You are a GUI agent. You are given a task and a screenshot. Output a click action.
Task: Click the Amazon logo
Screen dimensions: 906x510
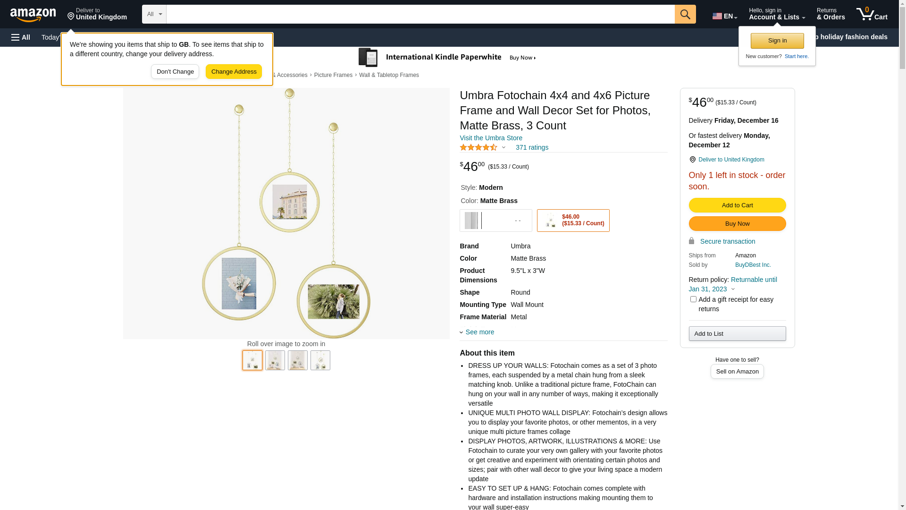click(33, 15)
